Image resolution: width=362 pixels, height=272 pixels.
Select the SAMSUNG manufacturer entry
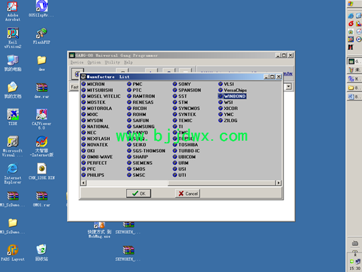coord(141,127)
